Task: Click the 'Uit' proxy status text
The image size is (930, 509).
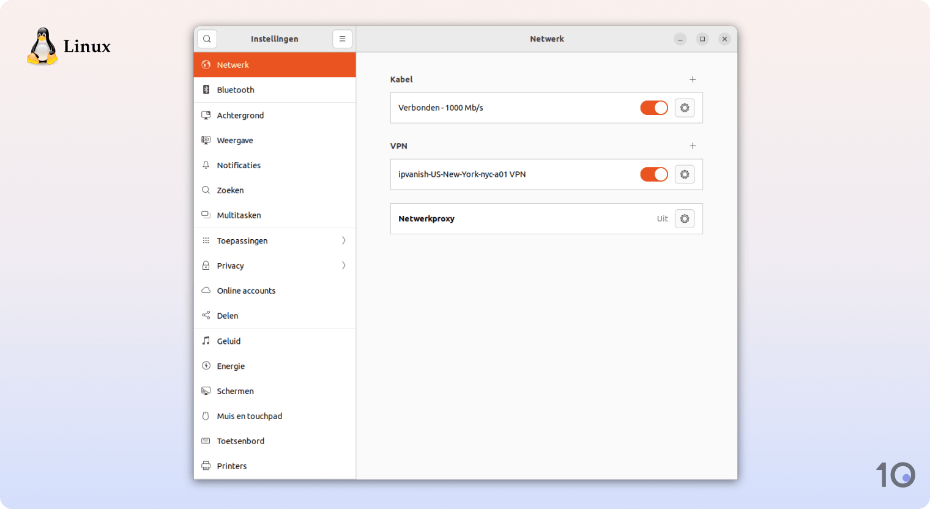Action: coord(662,218)
